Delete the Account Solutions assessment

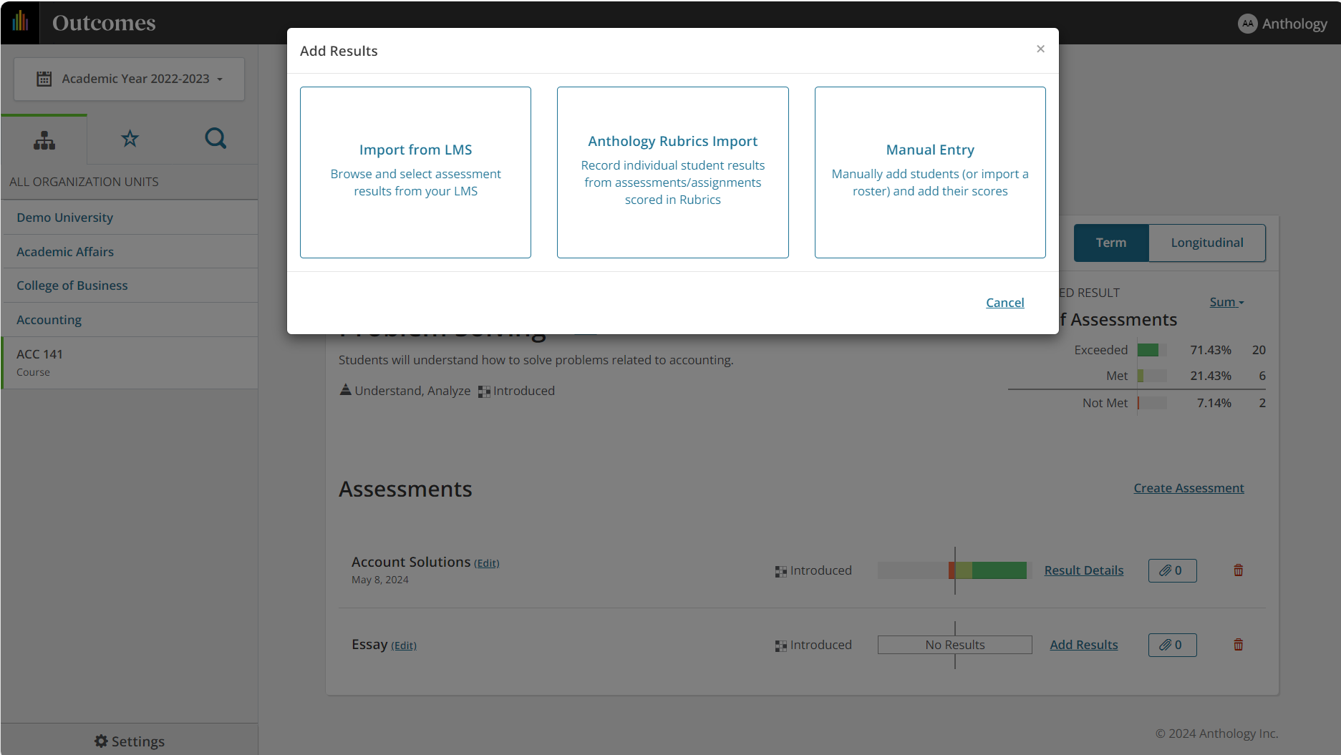click(x=1238, y=570)
